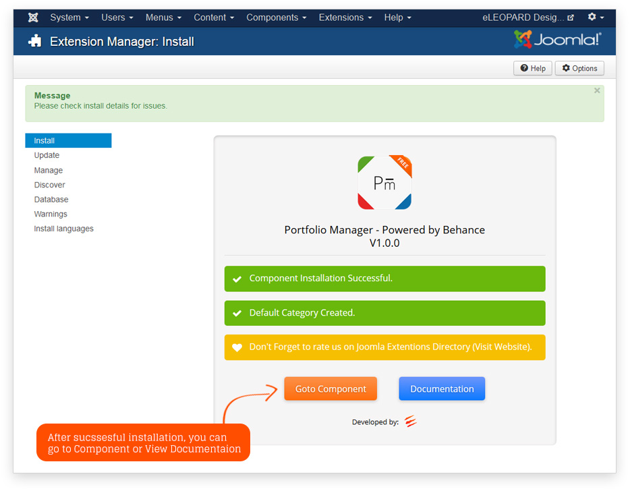Click the large Joomla! brand logo
The height and width of the screenshot is (491, 630).
(x=557, y=40)
